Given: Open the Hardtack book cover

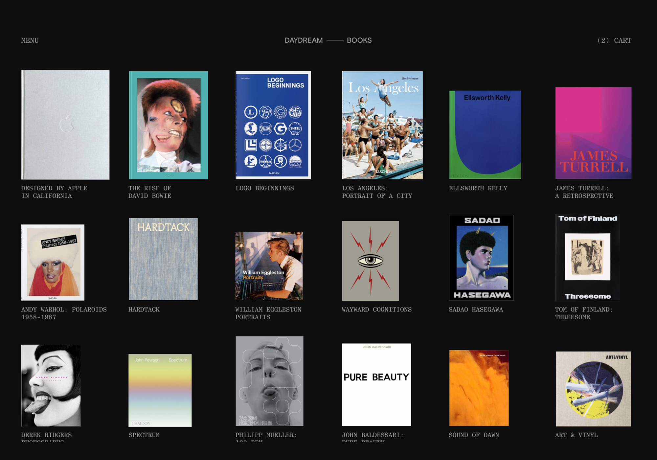Looking at the screenshot, I should [163, 259].
